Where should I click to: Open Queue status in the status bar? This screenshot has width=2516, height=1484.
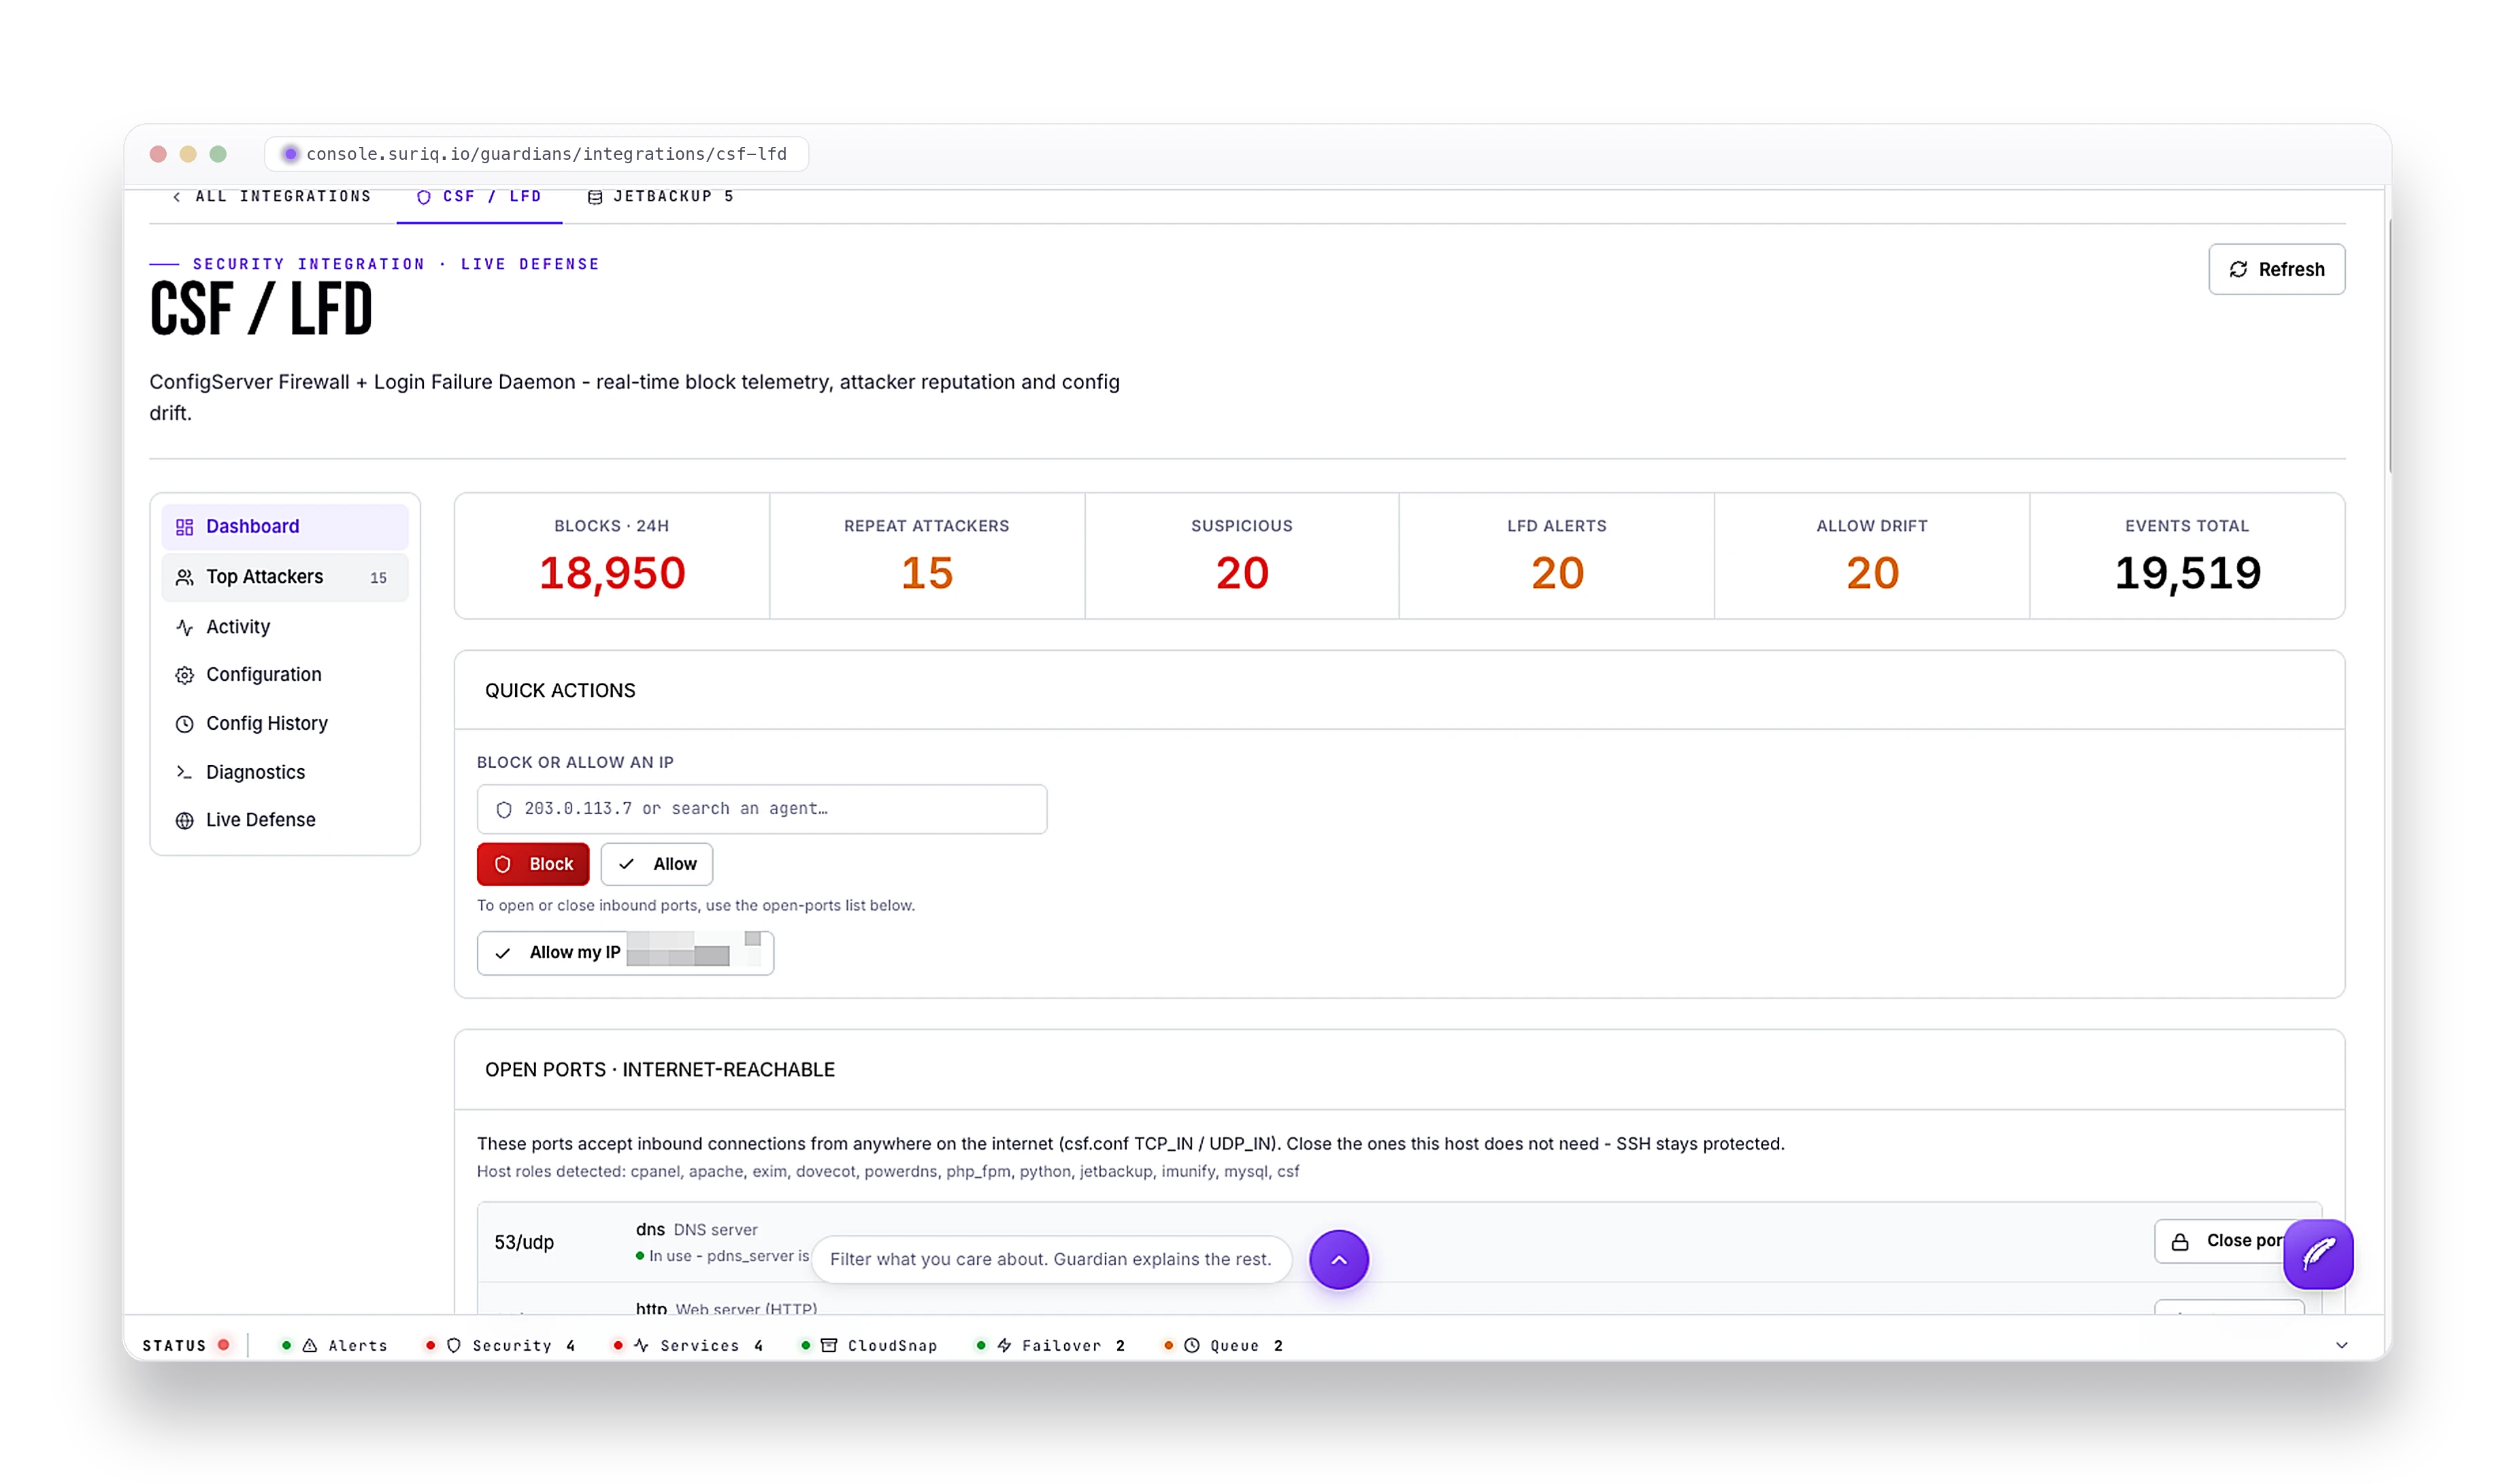point(1223,1346)
